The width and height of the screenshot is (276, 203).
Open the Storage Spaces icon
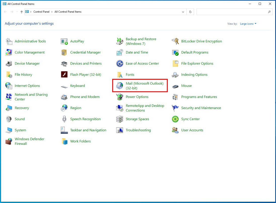coord(120,119)
